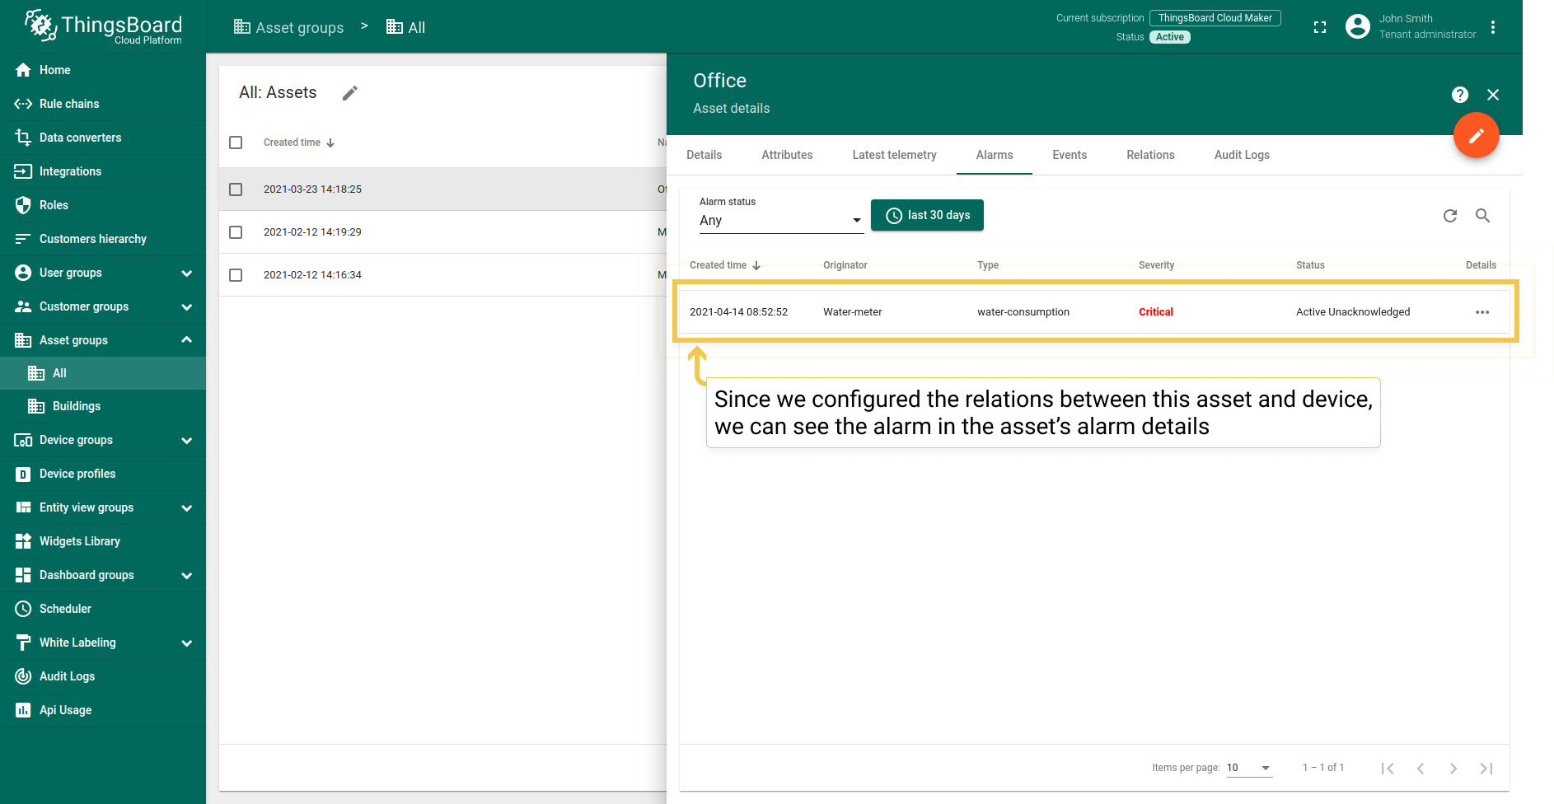The image size is (1554, 804).
Task: Open help for asset details
Action: click(x=1460, y=95)
